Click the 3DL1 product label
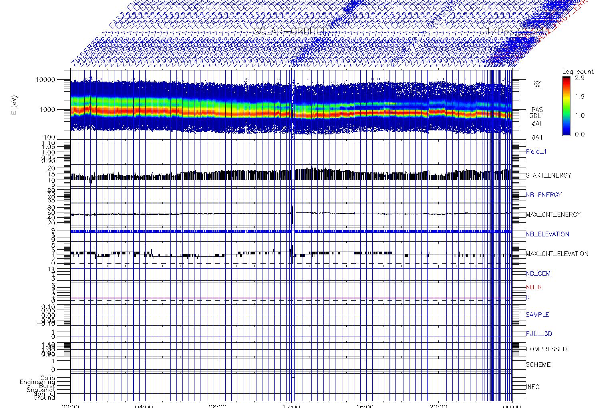 tap(537, 116)
